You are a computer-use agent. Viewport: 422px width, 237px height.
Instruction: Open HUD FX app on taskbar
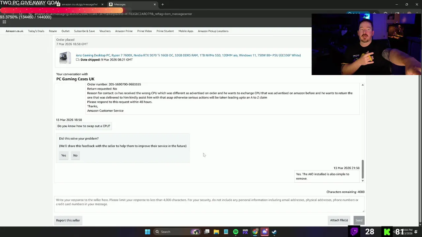click(x=245, y=232)
